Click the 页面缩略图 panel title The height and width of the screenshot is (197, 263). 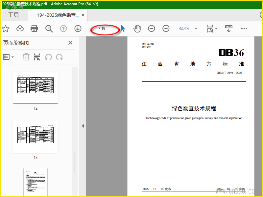point(16,43)
